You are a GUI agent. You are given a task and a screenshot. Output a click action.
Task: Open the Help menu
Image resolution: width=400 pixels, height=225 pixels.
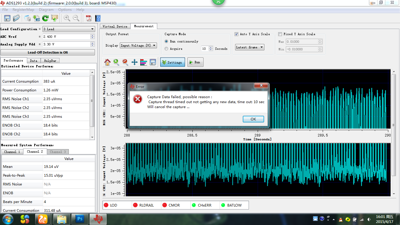tap(80, 10)
